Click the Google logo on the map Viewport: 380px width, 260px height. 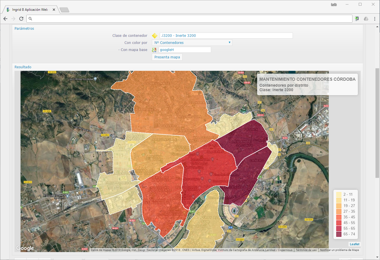coord(25,248)
